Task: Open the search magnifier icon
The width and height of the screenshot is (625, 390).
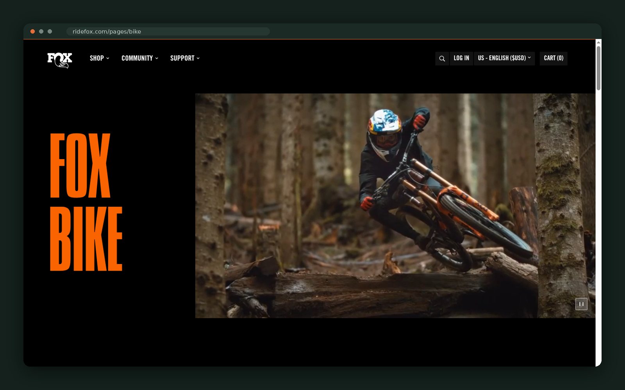Action: coord(442,58)
